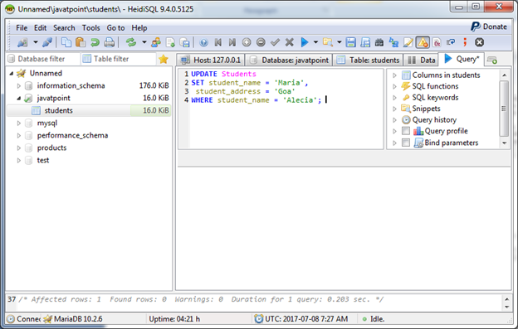Click the post changes checkmark icon
This screenshot has width=518, height=329.
point(275,42)
